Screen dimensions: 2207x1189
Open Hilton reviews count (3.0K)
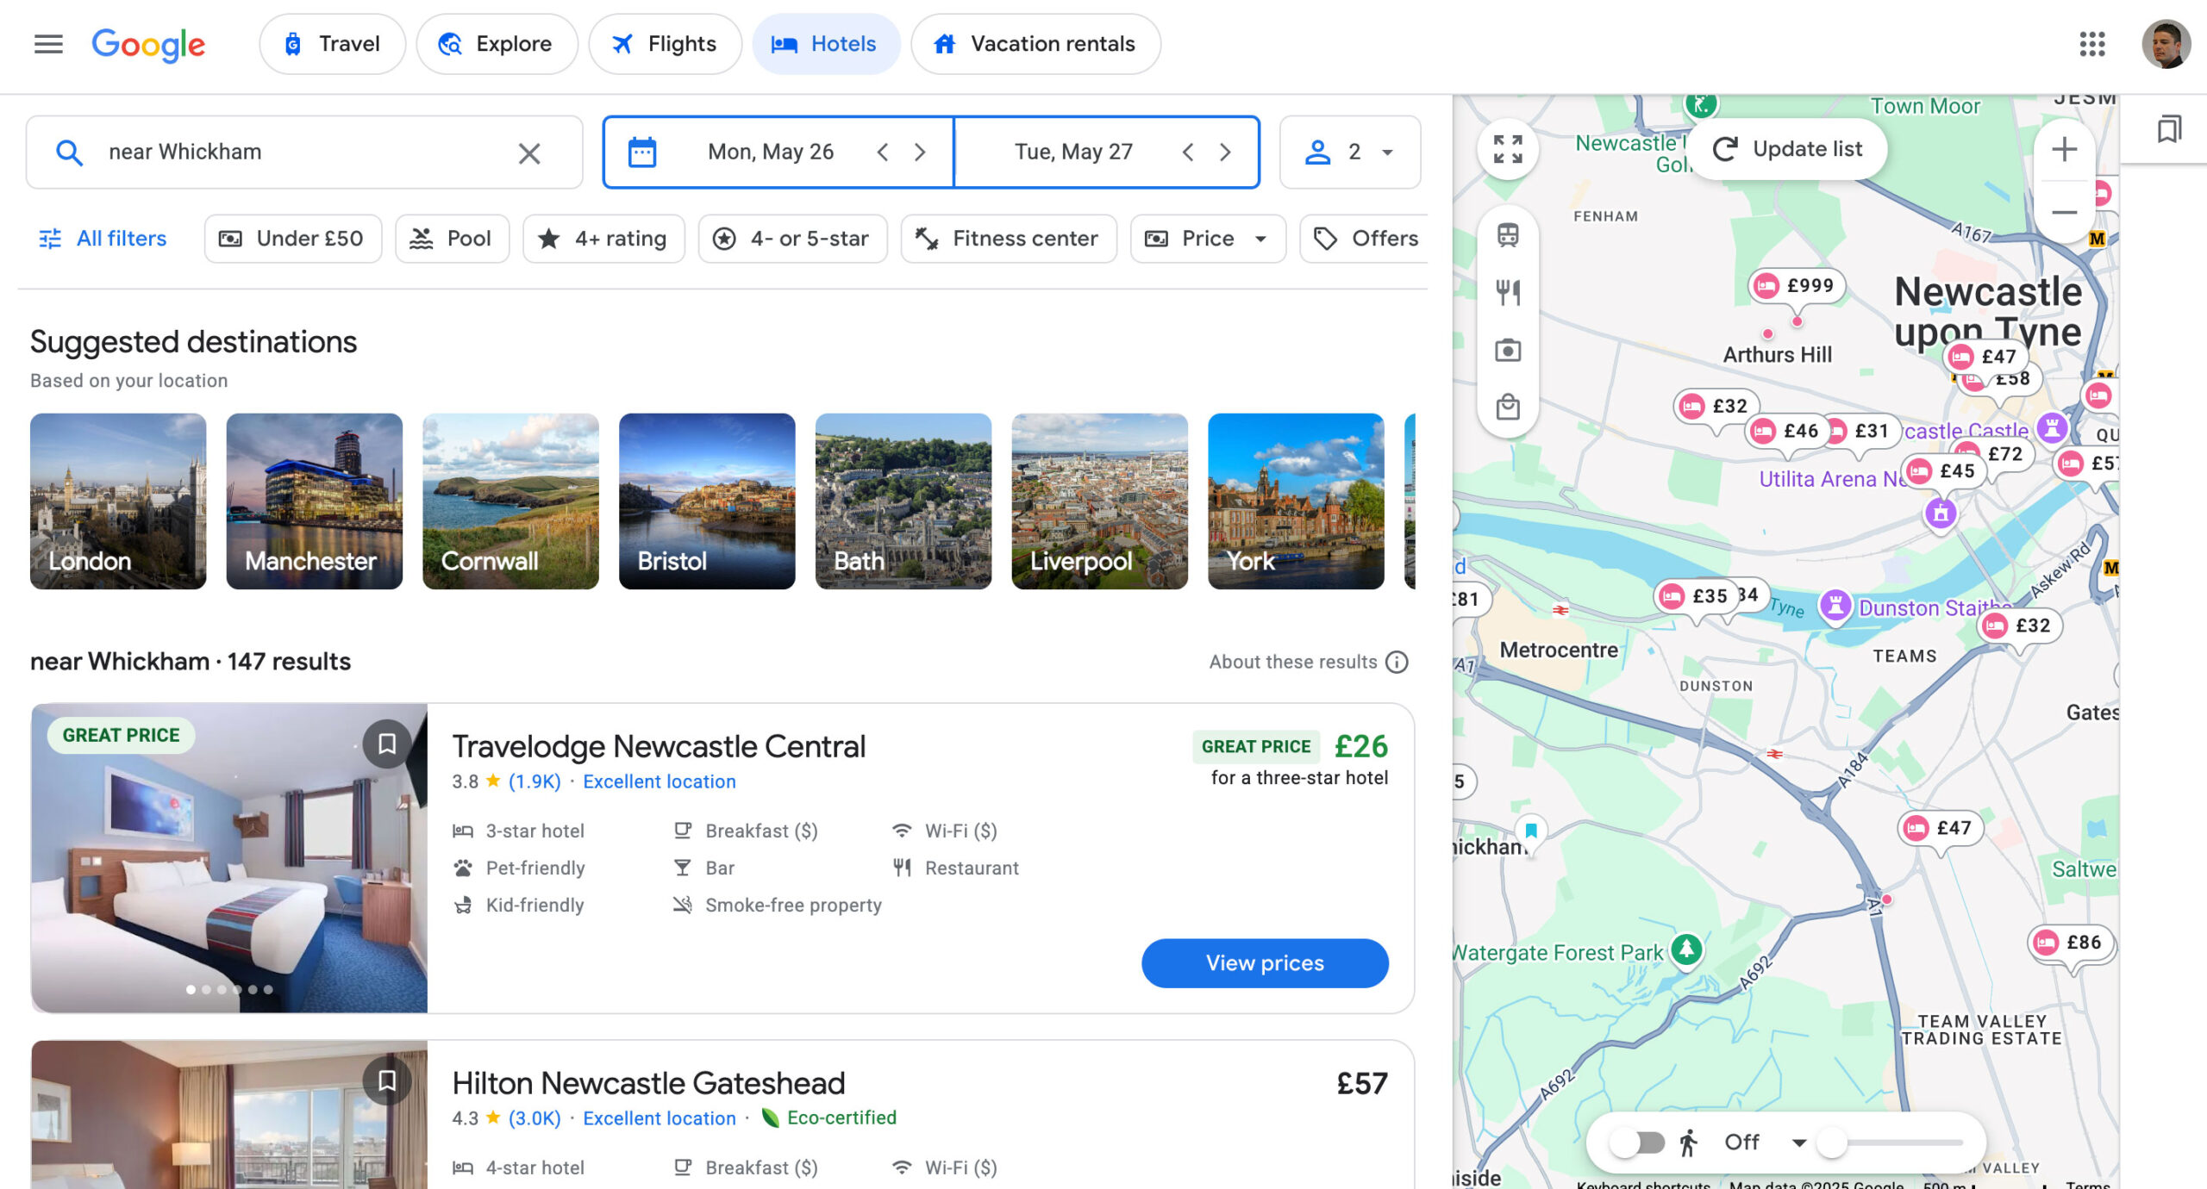(535, 1118)
